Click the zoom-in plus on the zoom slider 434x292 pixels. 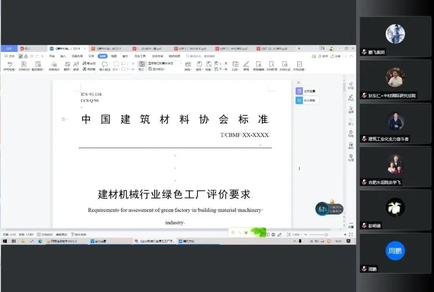pos(345,234)
